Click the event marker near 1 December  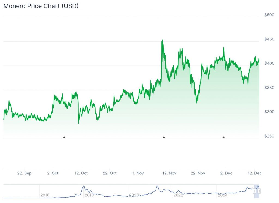(223, 137)
